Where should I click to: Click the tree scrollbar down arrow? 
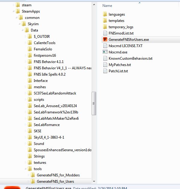click(x=94, y=181)
